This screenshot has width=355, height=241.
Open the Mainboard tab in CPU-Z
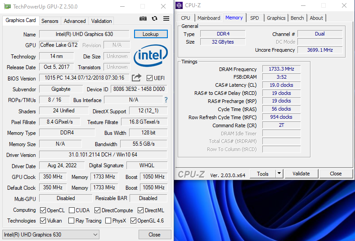209,18
